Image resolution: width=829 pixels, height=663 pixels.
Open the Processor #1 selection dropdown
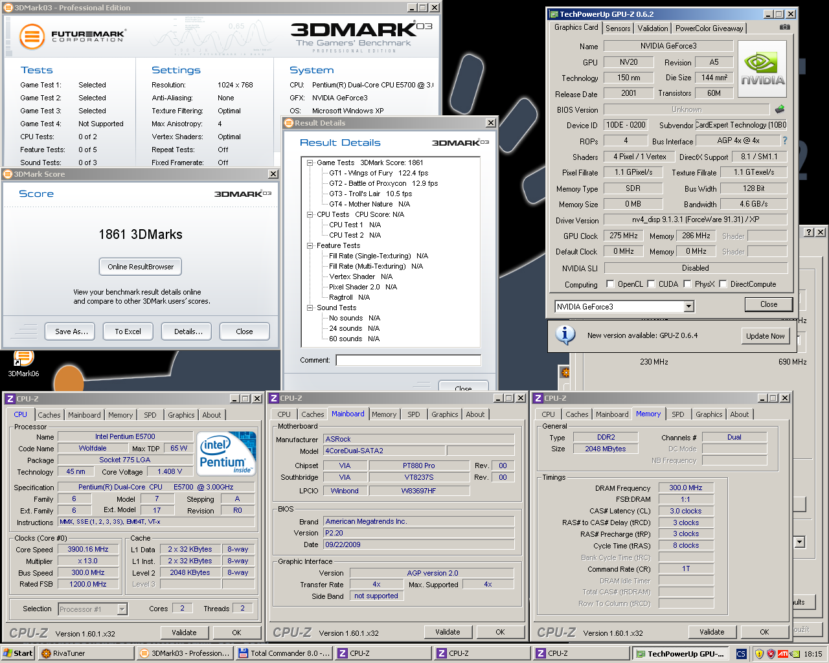(x=122, y=609)
